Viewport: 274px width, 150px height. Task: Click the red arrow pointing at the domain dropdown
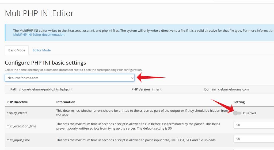click(151, 78)
